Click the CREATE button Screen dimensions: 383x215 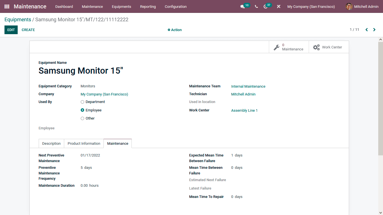tap(28, 30)
